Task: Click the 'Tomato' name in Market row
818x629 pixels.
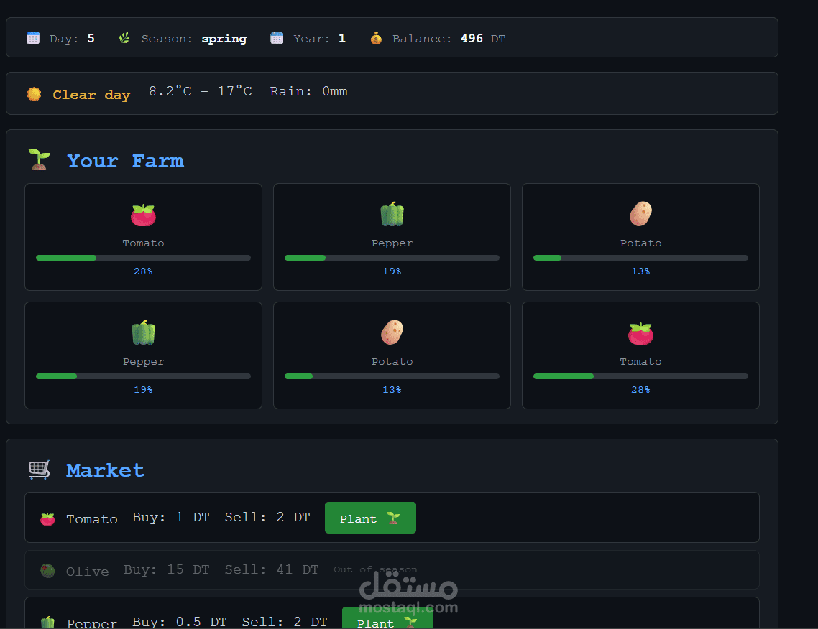Action: tap(92, 519)
